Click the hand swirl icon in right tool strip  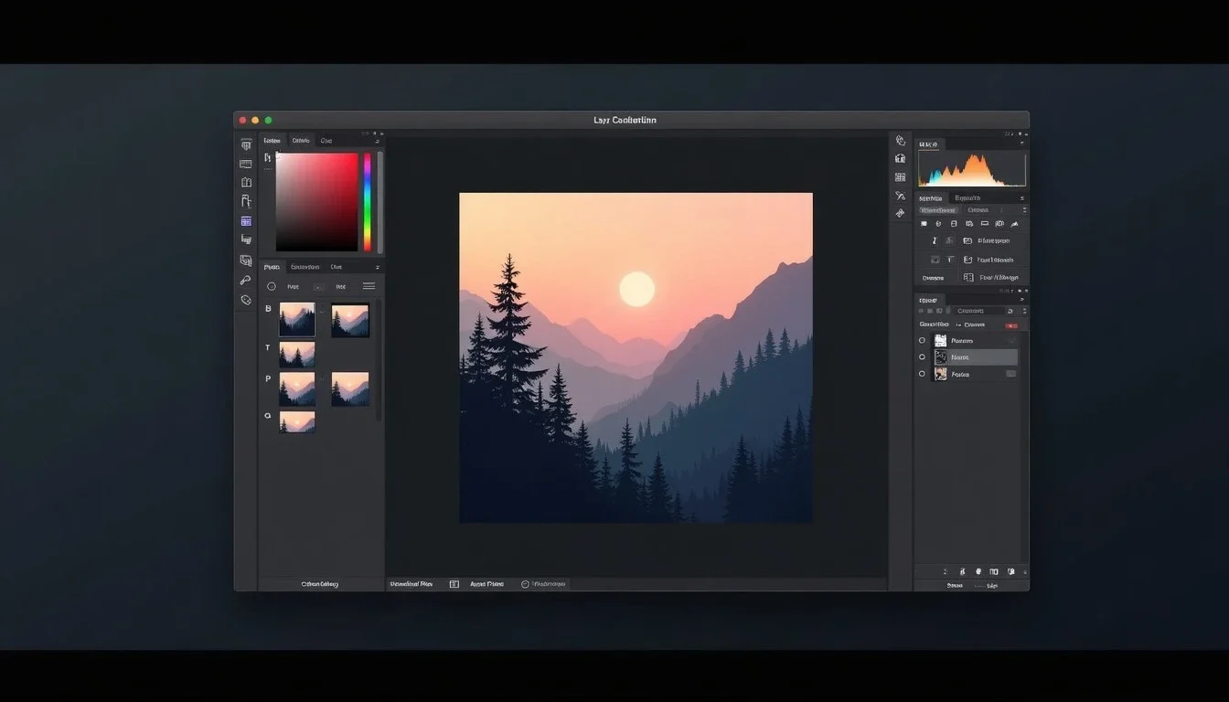click(x=901, y=141)
